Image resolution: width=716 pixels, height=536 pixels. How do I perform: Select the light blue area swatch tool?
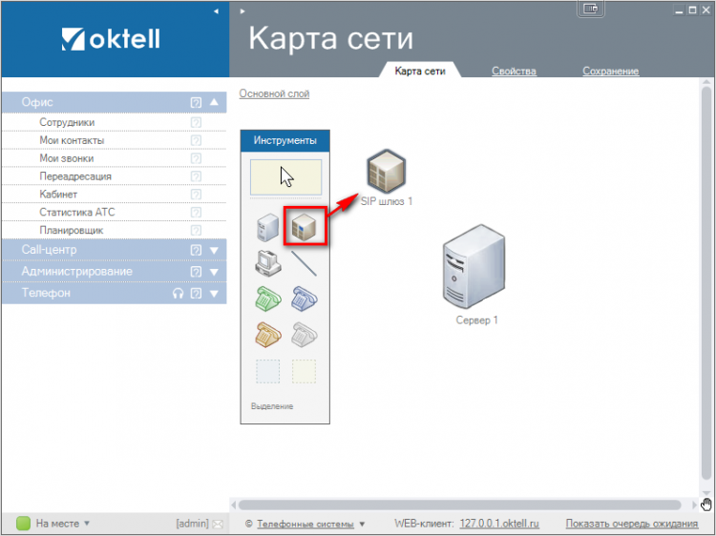[x=268, y=370]
